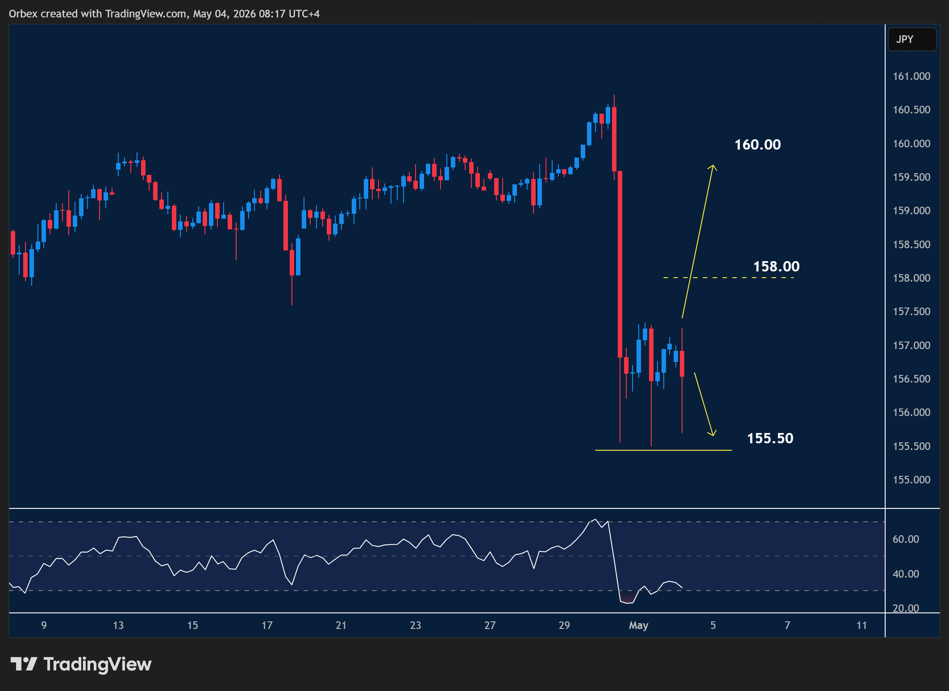The image size is (949, 691).
Task: Select the 157.500 price axis label
Action: coord(912,312)
